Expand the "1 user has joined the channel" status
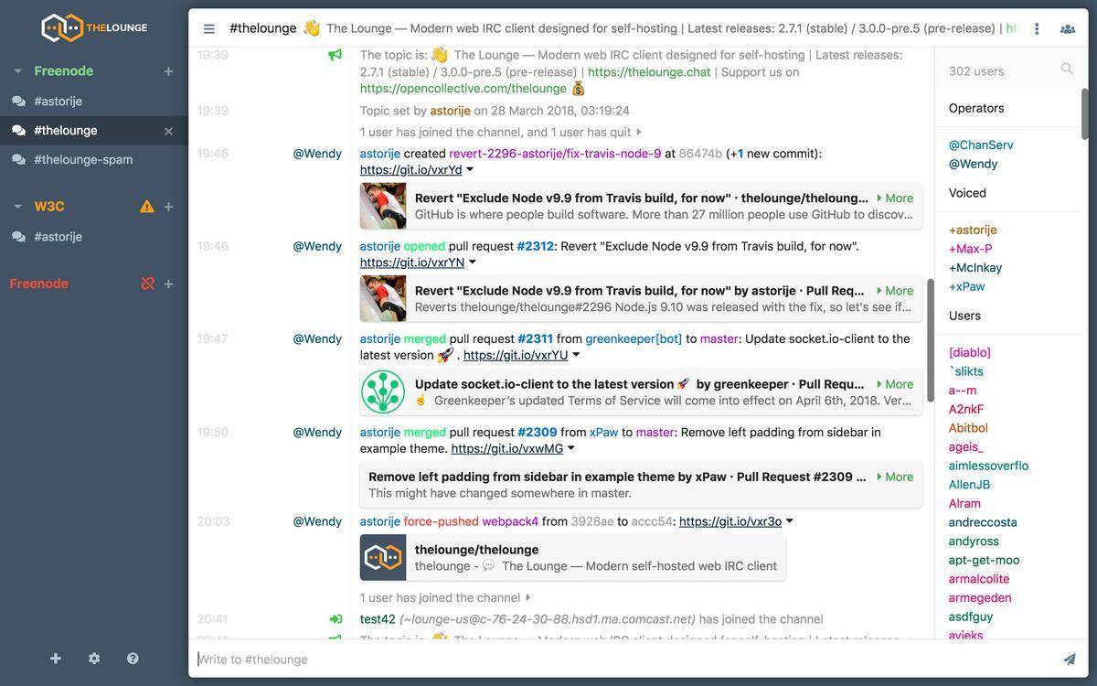This screenshot has width=1097, height=686. (445, 597)
